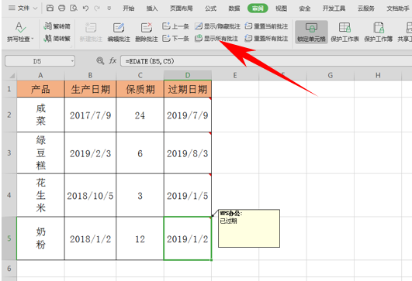The height and width of the screenshot is (281, 412).
Task: Click cell with 2018/10/5
Action: (x=90, y=195)
